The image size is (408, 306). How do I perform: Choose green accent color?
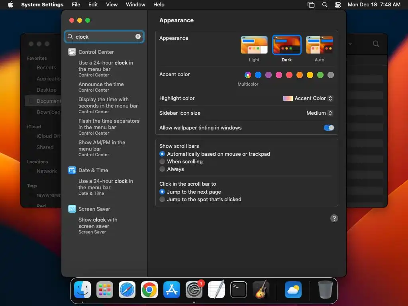[x=320, y=75]
